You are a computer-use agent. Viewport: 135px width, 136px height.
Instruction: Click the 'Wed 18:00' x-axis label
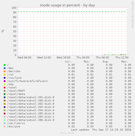click(x=64, y=58)
